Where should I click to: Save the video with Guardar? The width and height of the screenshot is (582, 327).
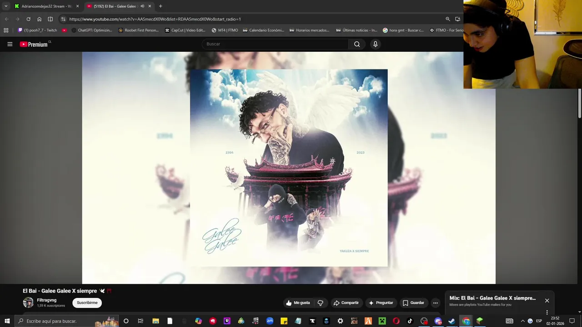(x=414, y=303)
